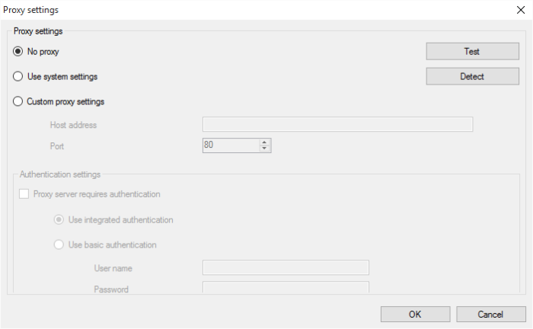The height and width of the screenshot is (329, 533).
Task: Enable Custom proxy settings option
Action: coord(18,101)
